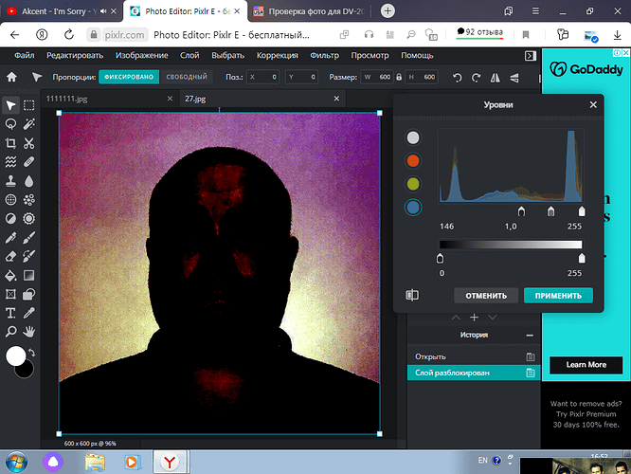Select the Marquee selection tool

click(x=28, y=105)
